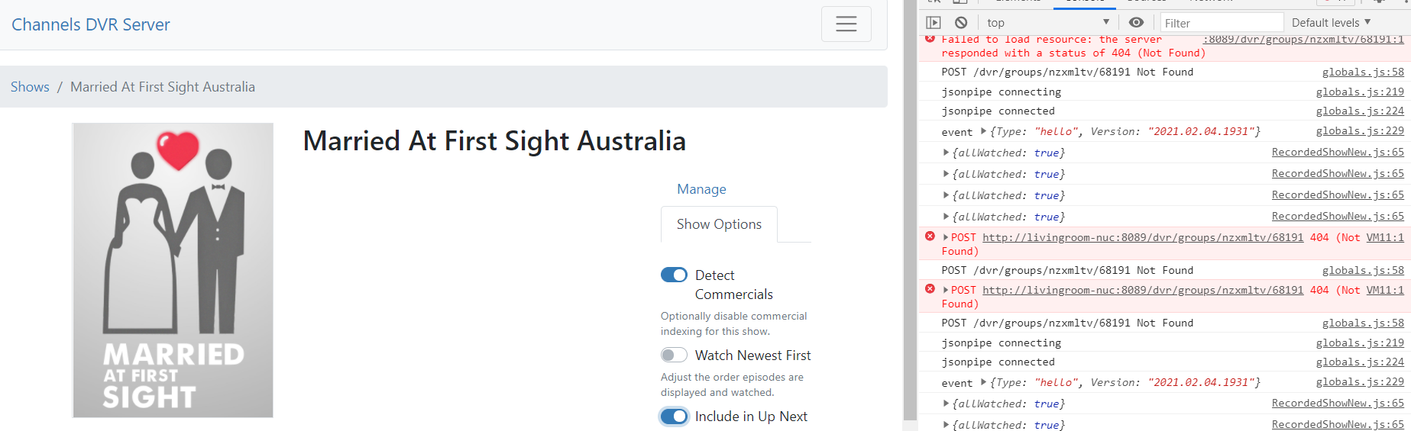1411x431 pixels.
Task: Click the Married At First Sight poster
Action: (173, 270)
